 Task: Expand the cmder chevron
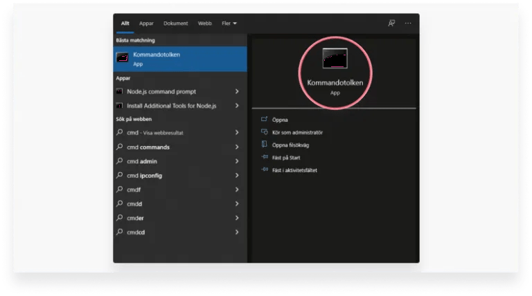[x=237, y=218]
